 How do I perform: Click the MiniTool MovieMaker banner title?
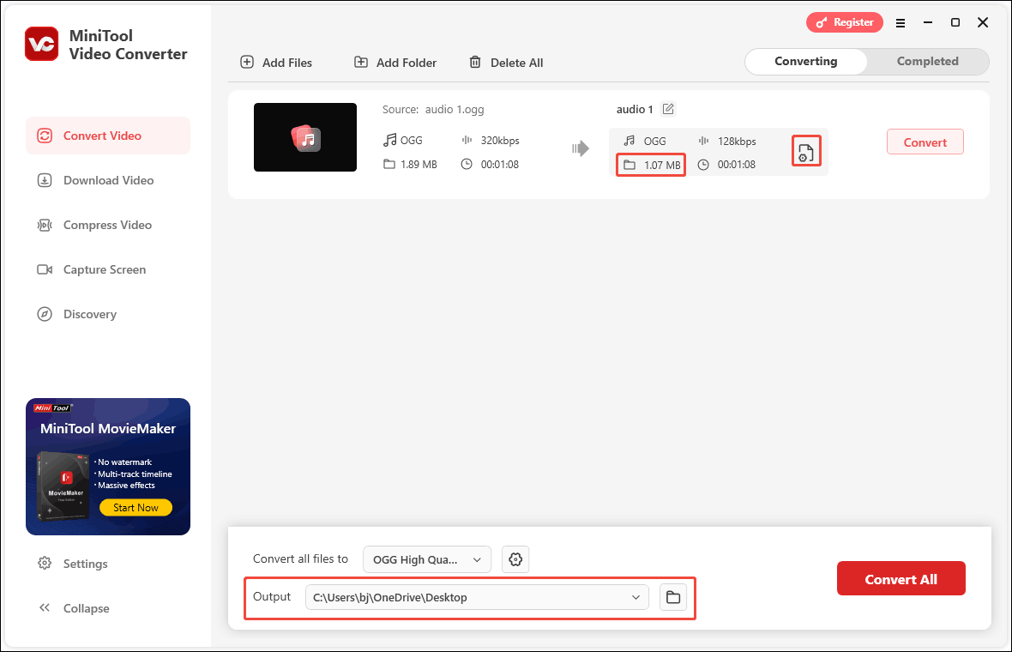pyautogui.click(x=108, y=429)
